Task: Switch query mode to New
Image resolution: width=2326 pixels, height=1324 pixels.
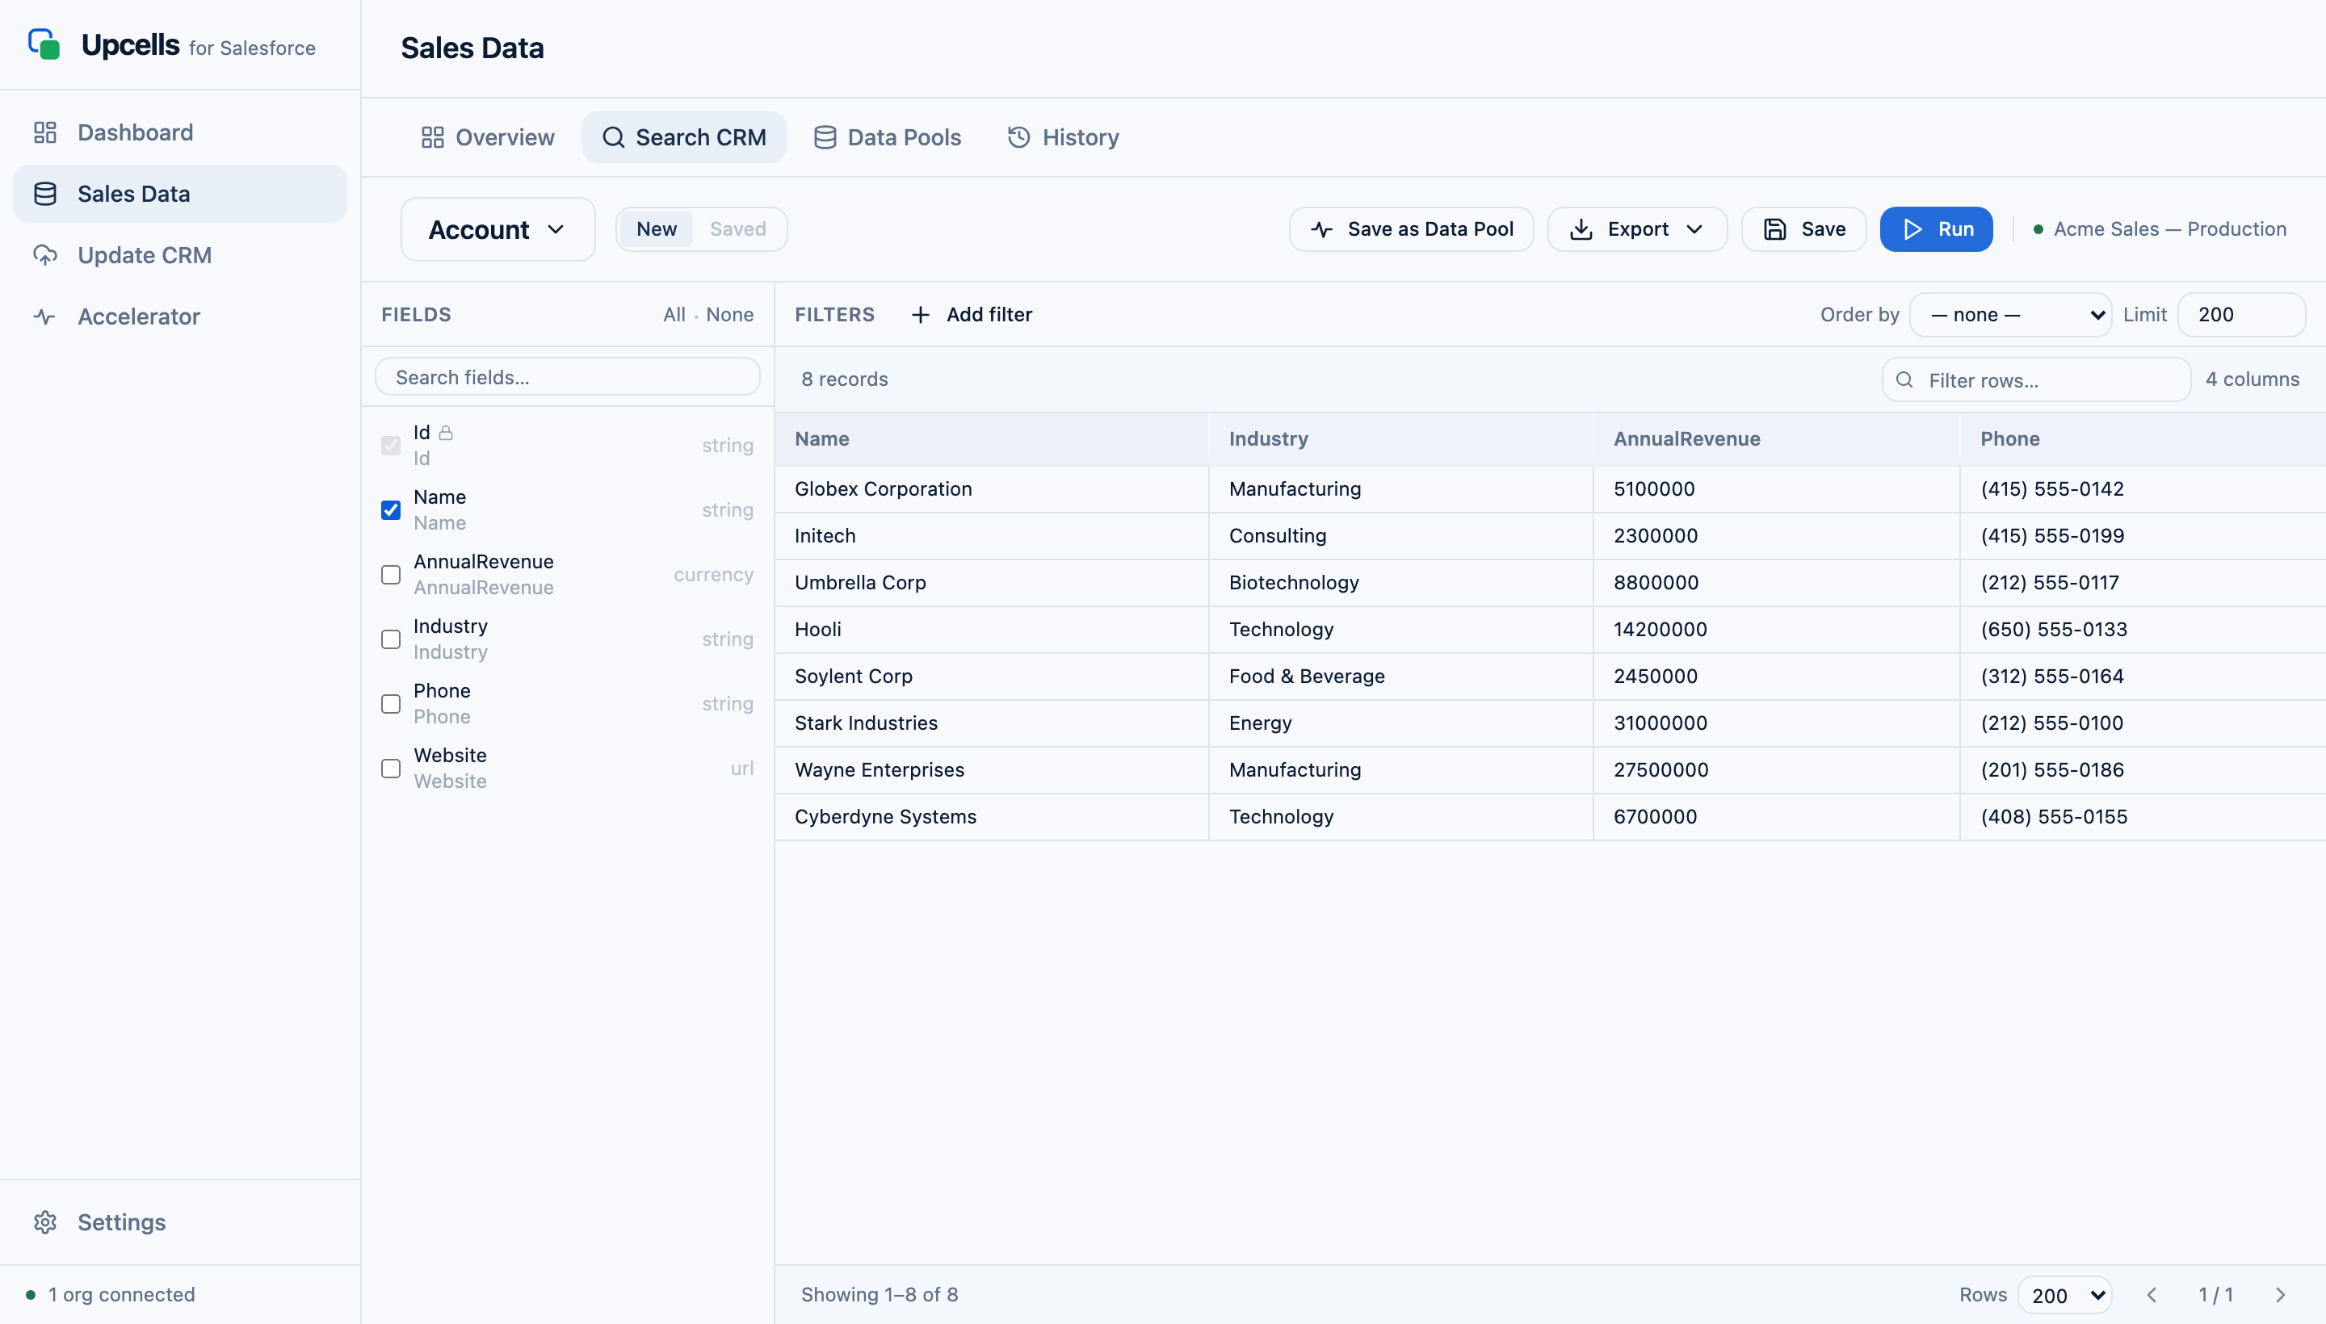Action: pos(656,229)
